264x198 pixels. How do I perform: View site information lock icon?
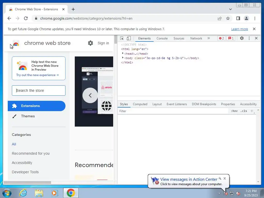coord(36,18)
